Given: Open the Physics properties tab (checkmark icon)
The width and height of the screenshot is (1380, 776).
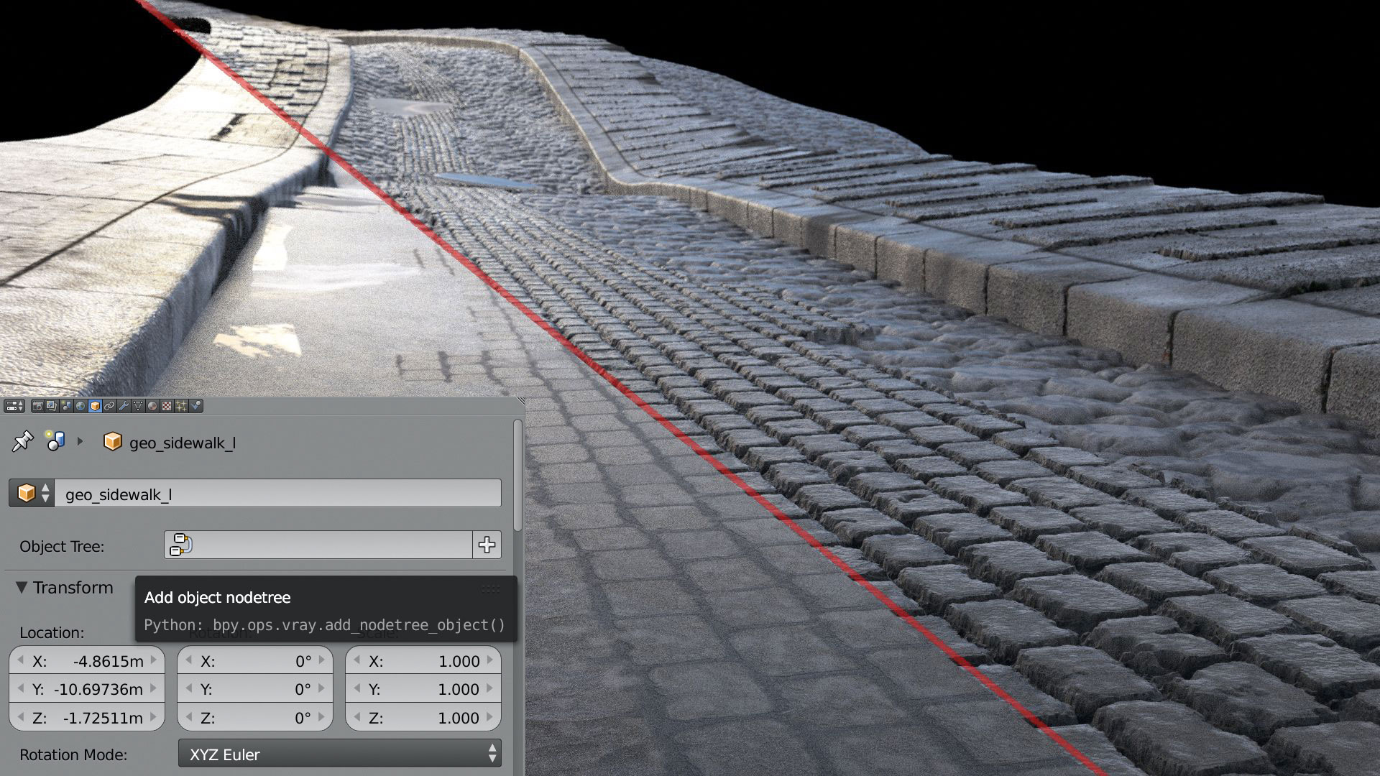Looking at the screenshot, I should [x=195, y=406].
